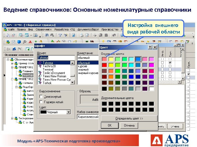Click the tools-and-window toolbar icon

[x=21, y=35]
